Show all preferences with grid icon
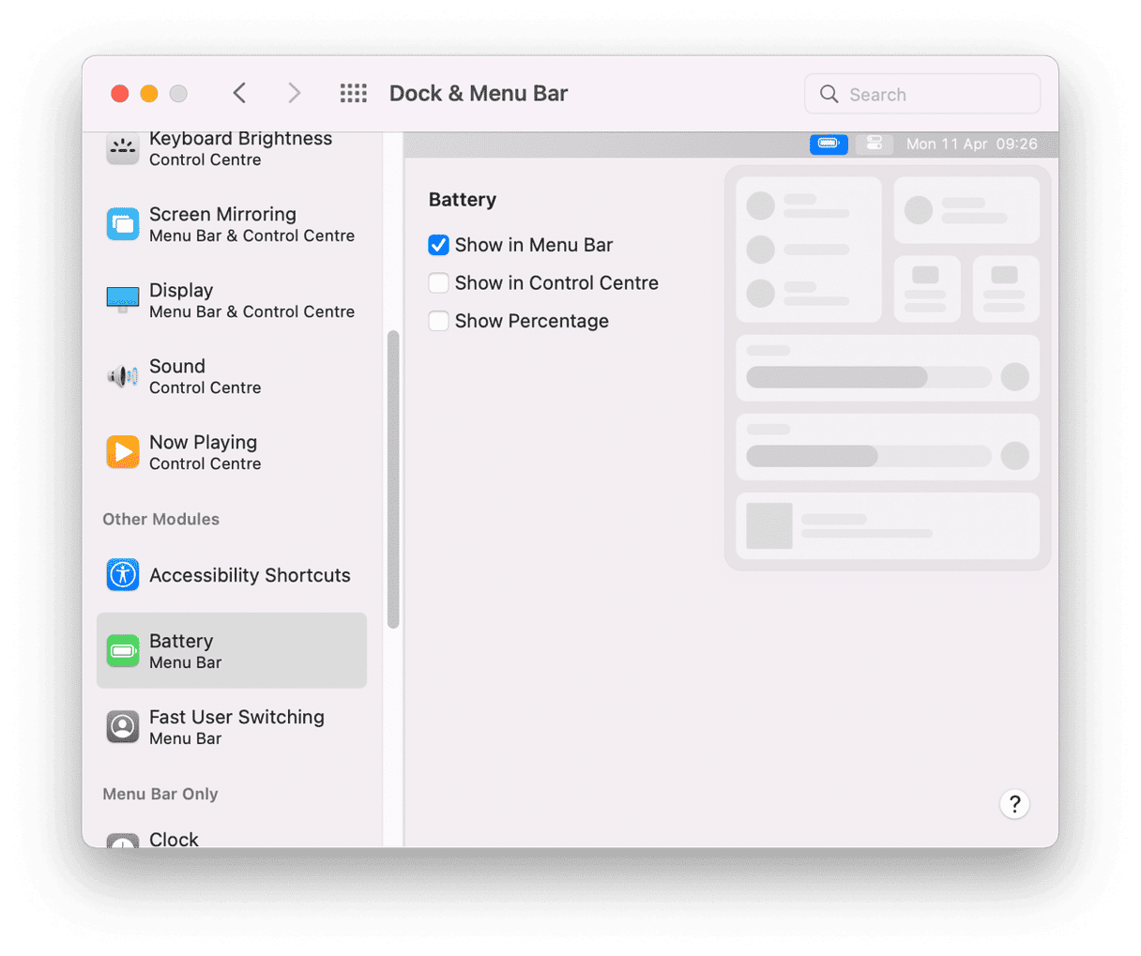 [x=354, y=93]
